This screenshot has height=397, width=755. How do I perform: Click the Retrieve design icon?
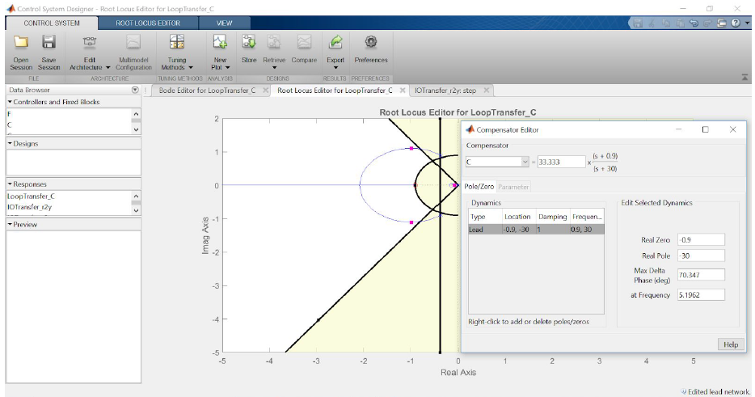click(x=274, y=42)
